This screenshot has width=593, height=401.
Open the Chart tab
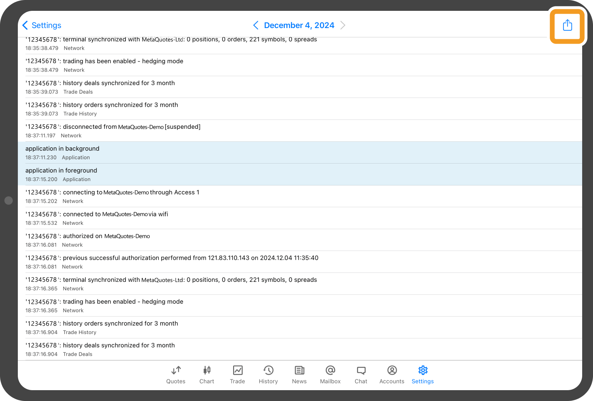pos(207,375)
